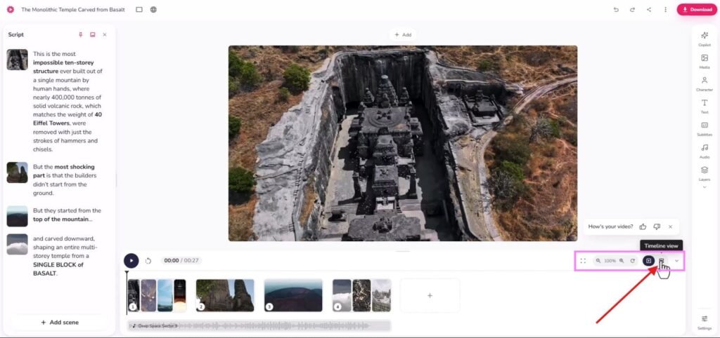Open the Text tool panel
The width and height of the screenshot is (720, 338).
[705, 106]
